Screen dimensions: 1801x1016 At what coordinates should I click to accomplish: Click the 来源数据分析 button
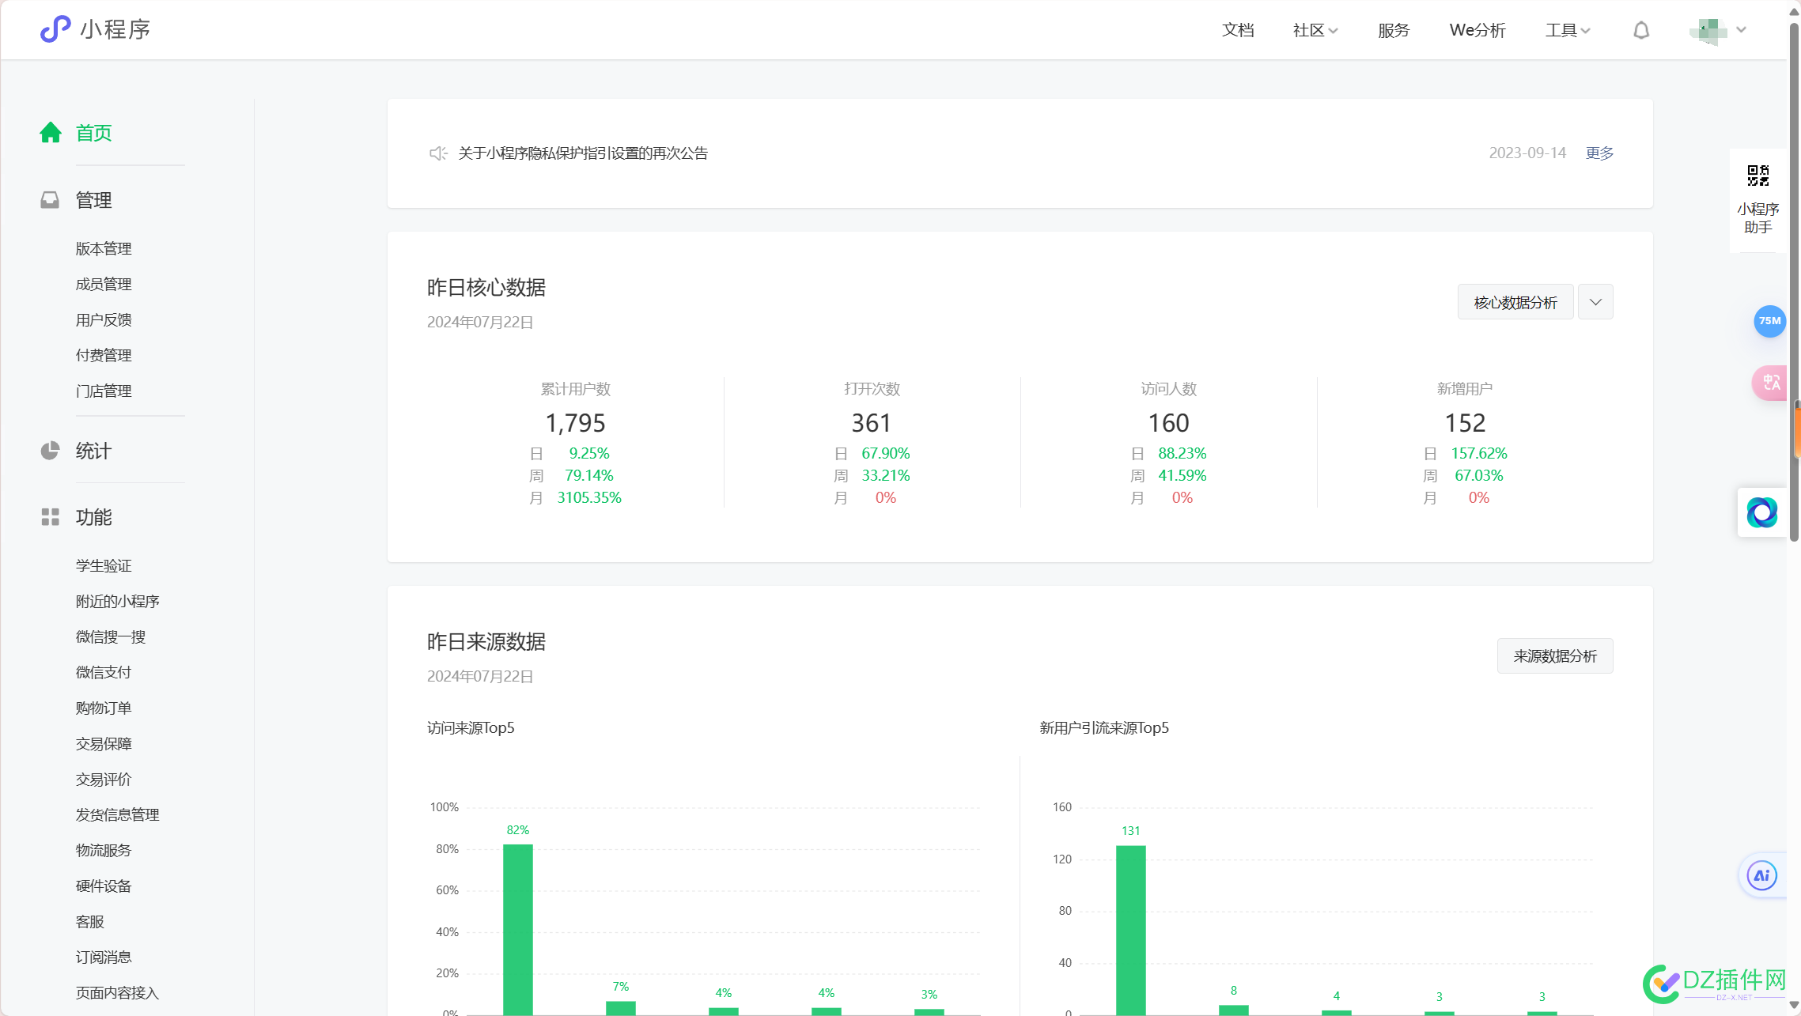point(1555,655)
